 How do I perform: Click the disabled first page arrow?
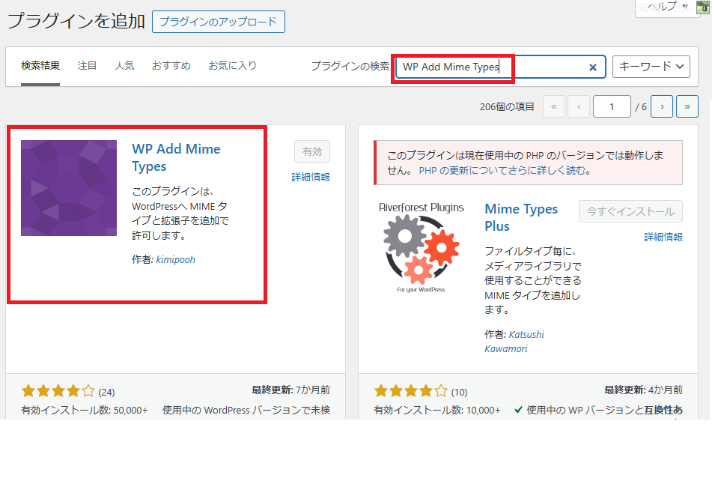tap(554, 106)
